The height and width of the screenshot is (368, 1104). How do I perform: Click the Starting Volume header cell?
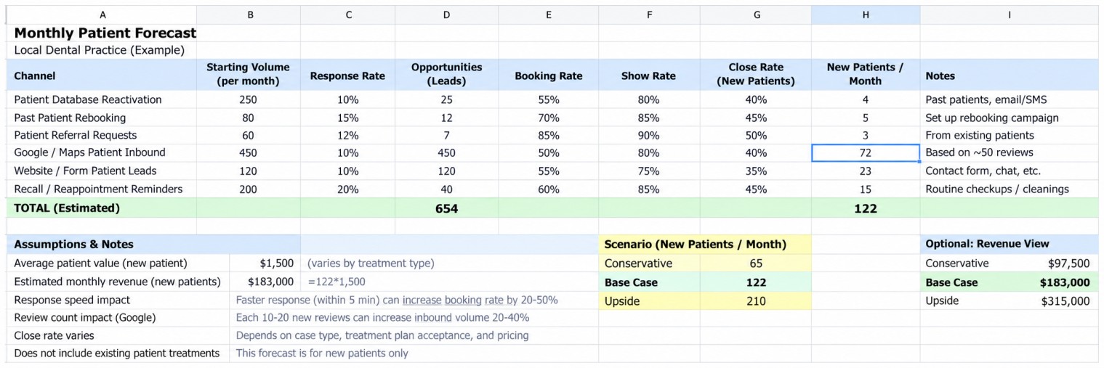pyautogui.click(x=248, y=75)
